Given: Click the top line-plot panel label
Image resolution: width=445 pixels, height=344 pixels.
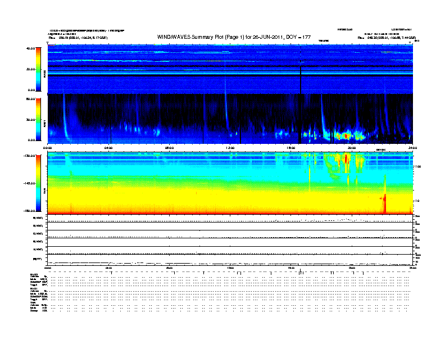Looking at the screenshot, I should [x=38, y=218].
